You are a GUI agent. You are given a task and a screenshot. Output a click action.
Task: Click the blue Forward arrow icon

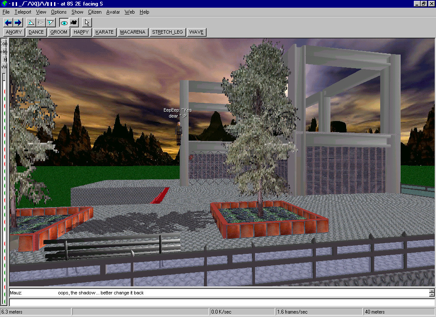18,23
